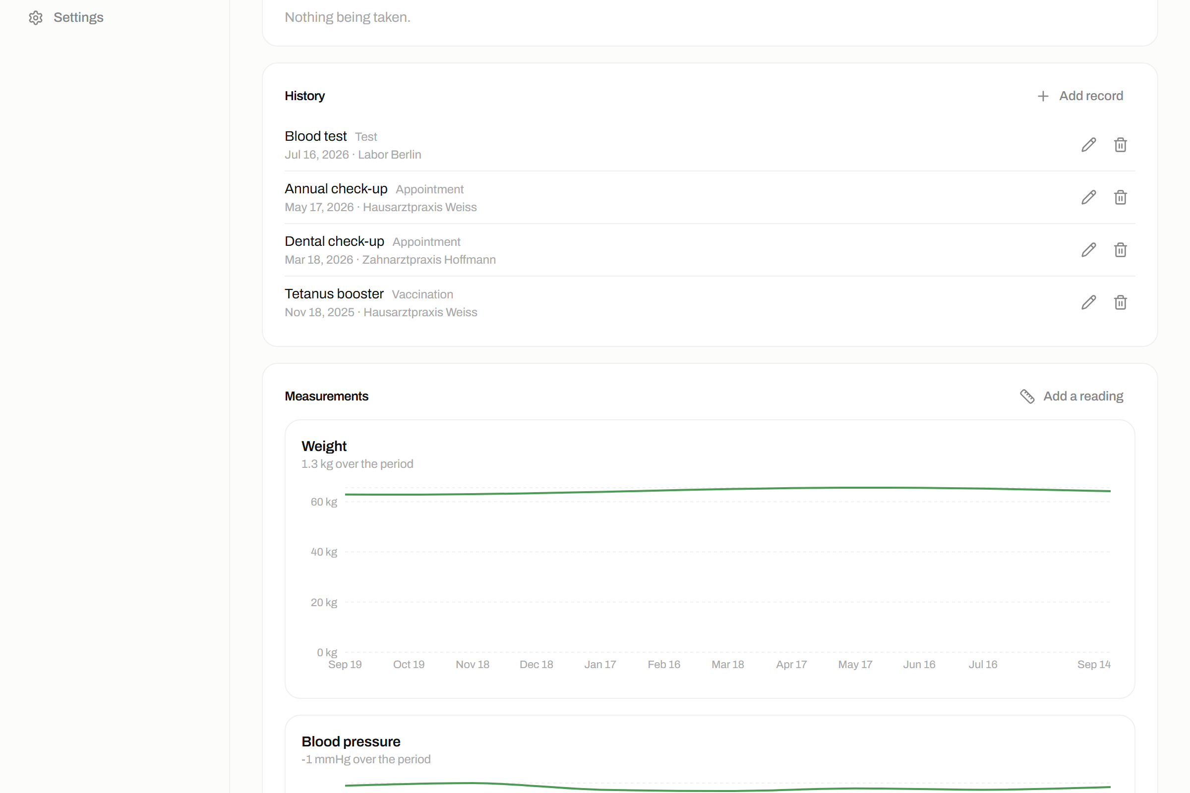Select the Annual check-up entry title

(x=336, y=189)
